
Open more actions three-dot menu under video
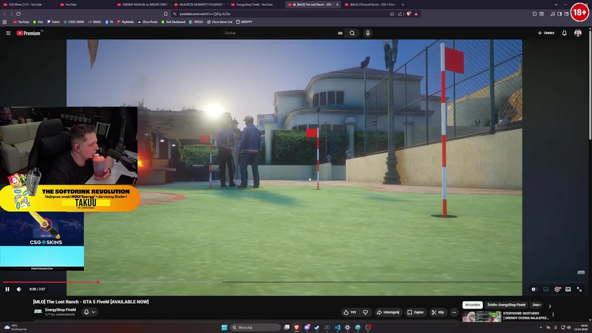[454, 312]
